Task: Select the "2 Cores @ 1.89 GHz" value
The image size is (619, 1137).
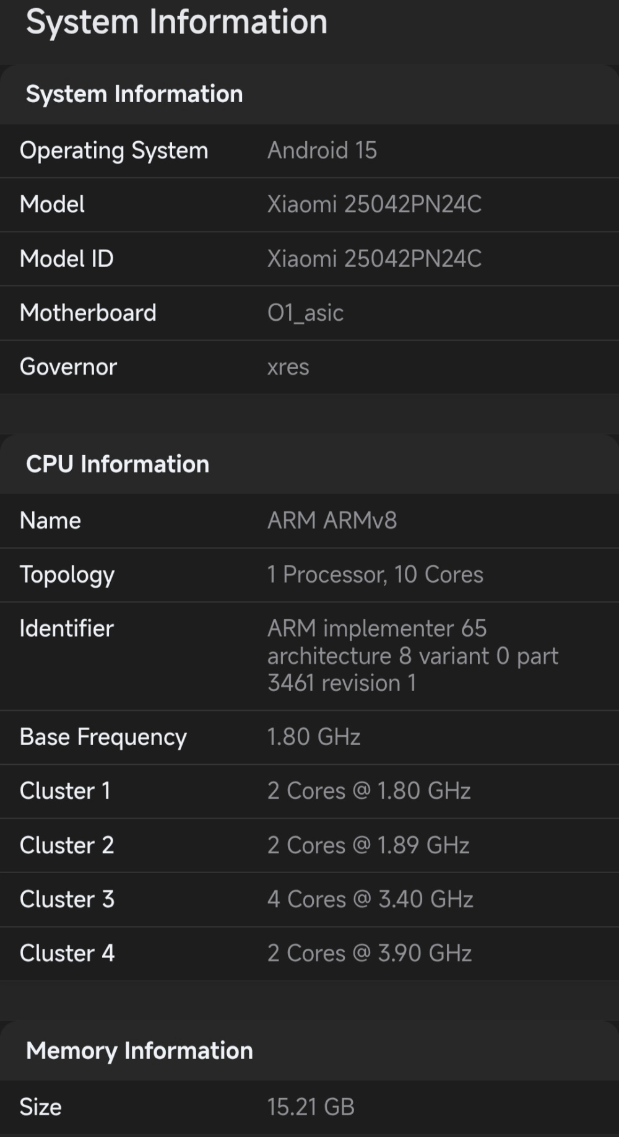Action: (368, 845)
